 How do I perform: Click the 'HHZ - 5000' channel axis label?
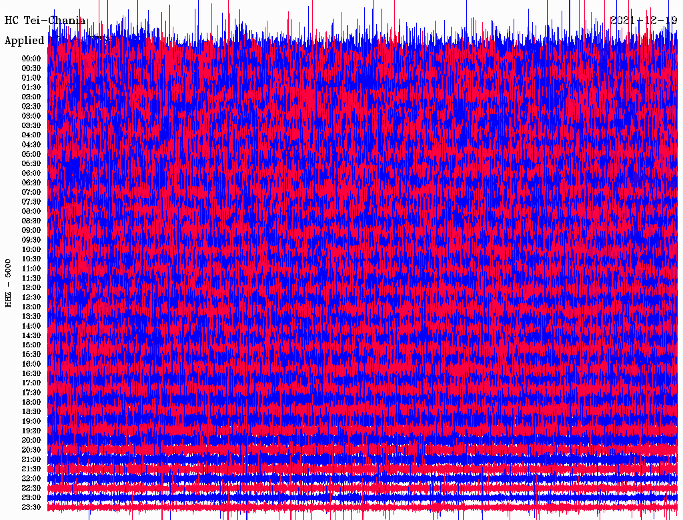pos(8,284)
